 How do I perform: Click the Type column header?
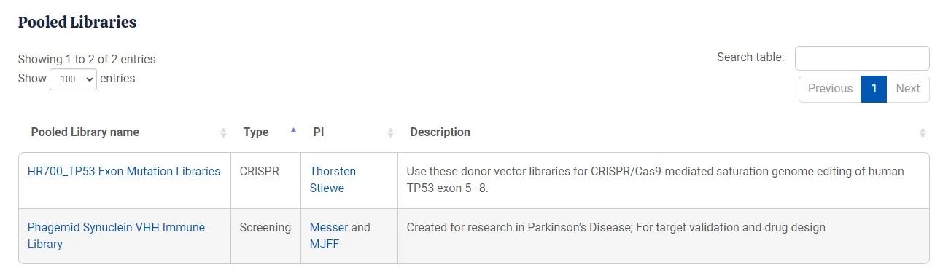pyautogui.click(x=256, y=132)
